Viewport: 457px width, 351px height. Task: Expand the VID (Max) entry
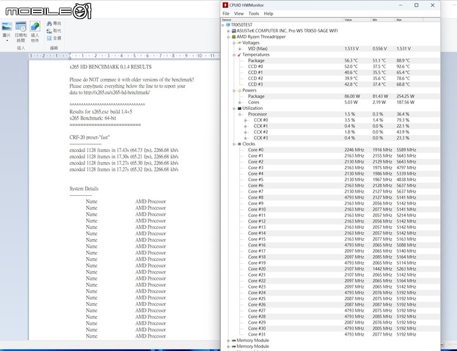[x=239, y=49]
